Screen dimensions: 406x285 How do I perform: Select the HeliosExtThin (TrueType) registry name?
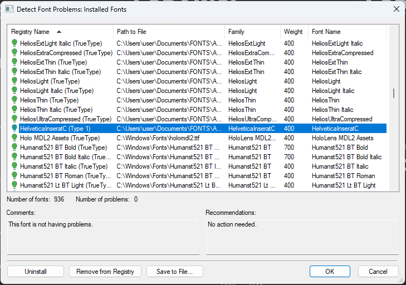pyautogui.click(x=53, y=62)
